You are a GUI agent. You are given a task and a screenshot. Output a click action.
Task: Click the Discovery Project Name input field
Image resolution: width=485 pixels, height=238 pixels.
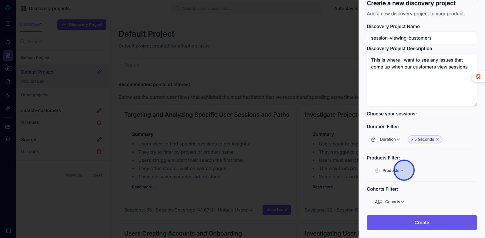click(422, 38)
